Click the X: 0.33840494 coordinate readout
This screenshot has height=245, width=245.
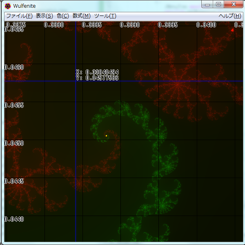coord(97,72)
